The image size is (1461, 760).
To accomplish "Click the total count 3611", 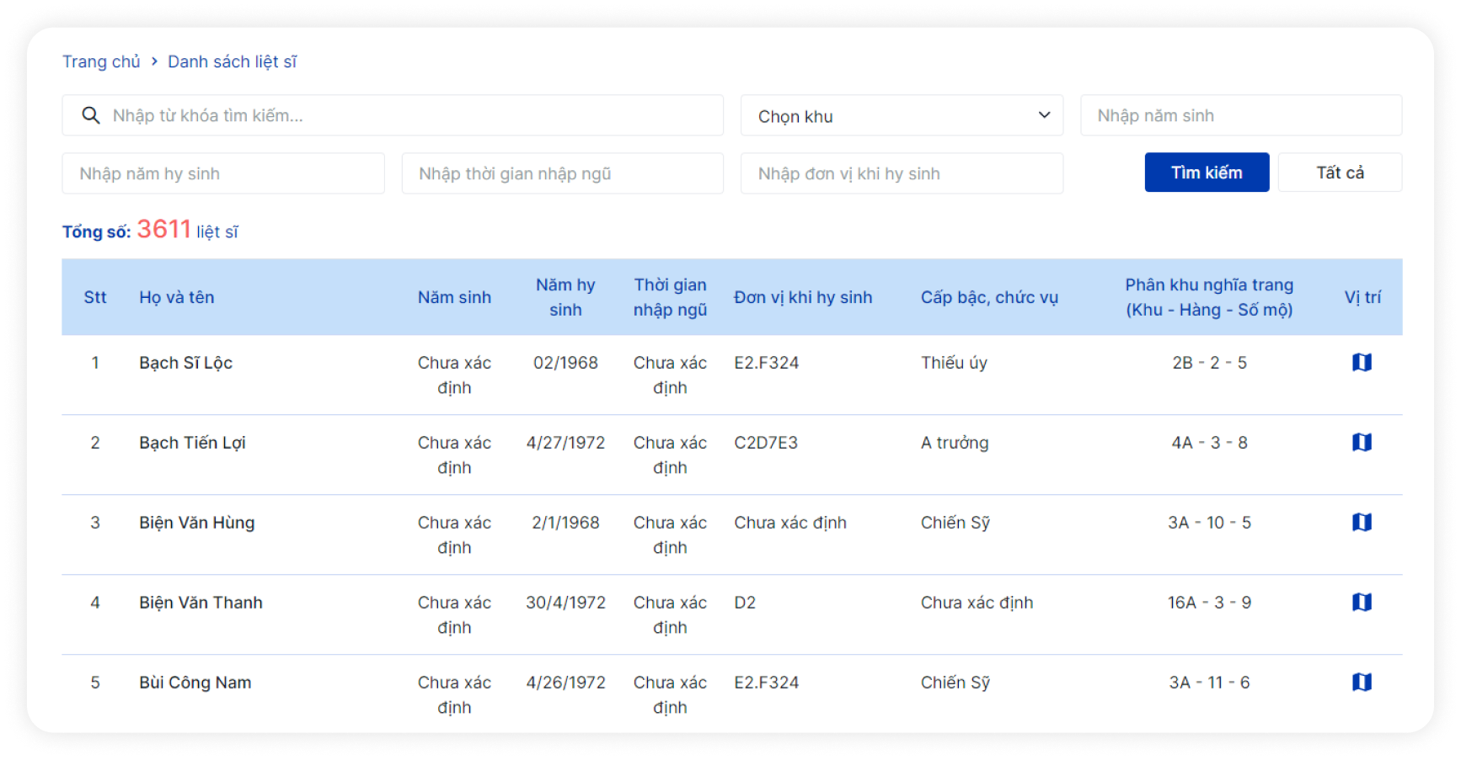I will point(163,229).
